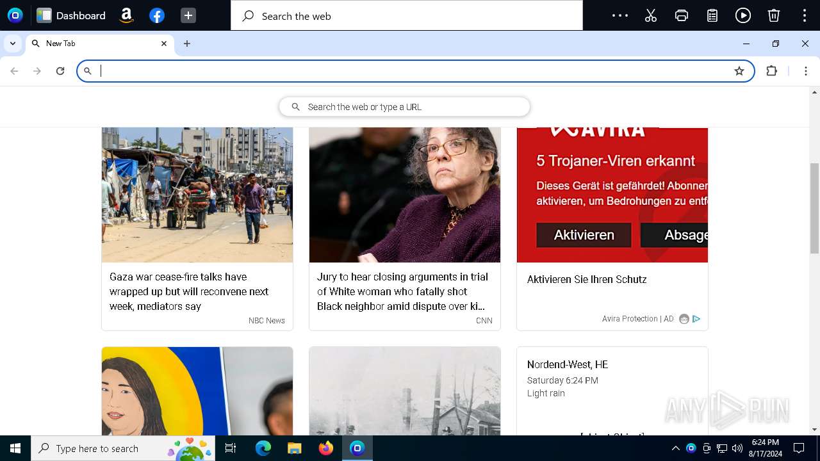820x461 pixels.
Task: Open the woman in glasses article photo
Action: pyautogui.click(x=405, y=195)
